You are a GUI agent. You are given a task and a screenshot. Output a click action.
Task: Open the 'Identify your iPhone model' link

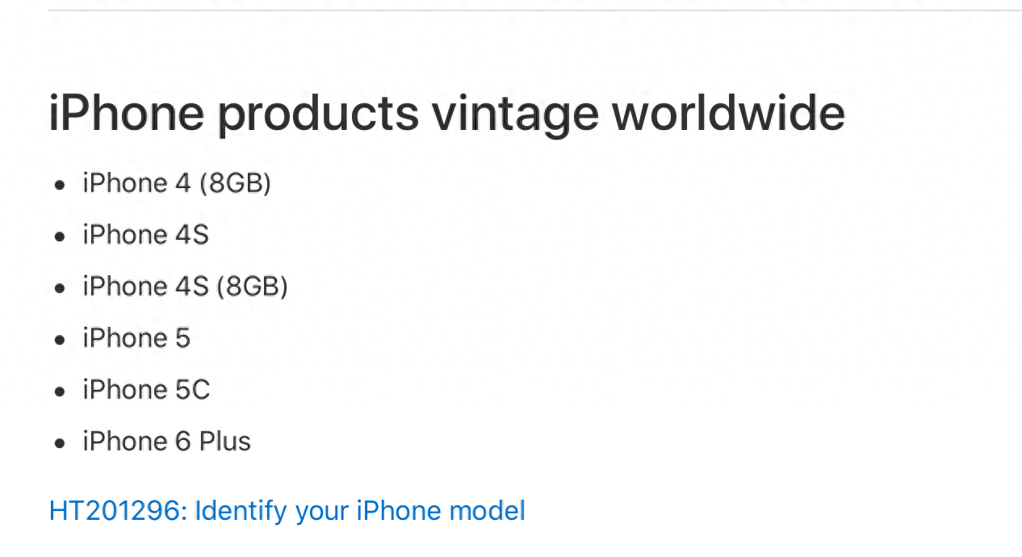point(360,511)
